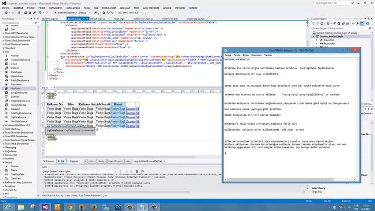Image resolution: width=375 pixels, height=211 pixels.
Task: Select the SiteMapPath navigation control
Action: click(18, 175)
